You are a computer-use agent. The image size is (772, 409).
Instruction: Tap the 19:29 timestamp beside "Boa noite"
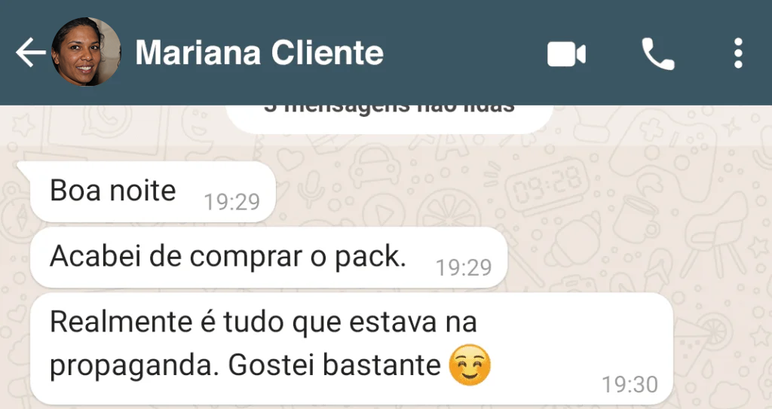coord(232,202)
